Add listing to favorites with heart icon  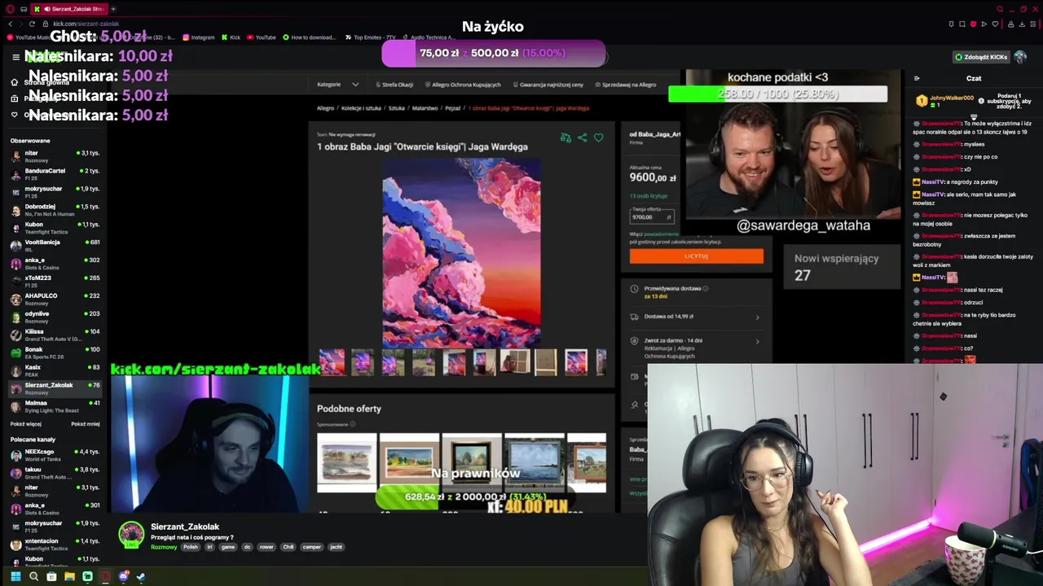click(599, 138)
